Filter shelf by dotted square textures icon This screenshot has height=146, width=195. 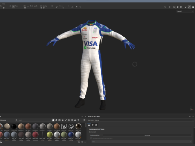(x=72, y=120)
